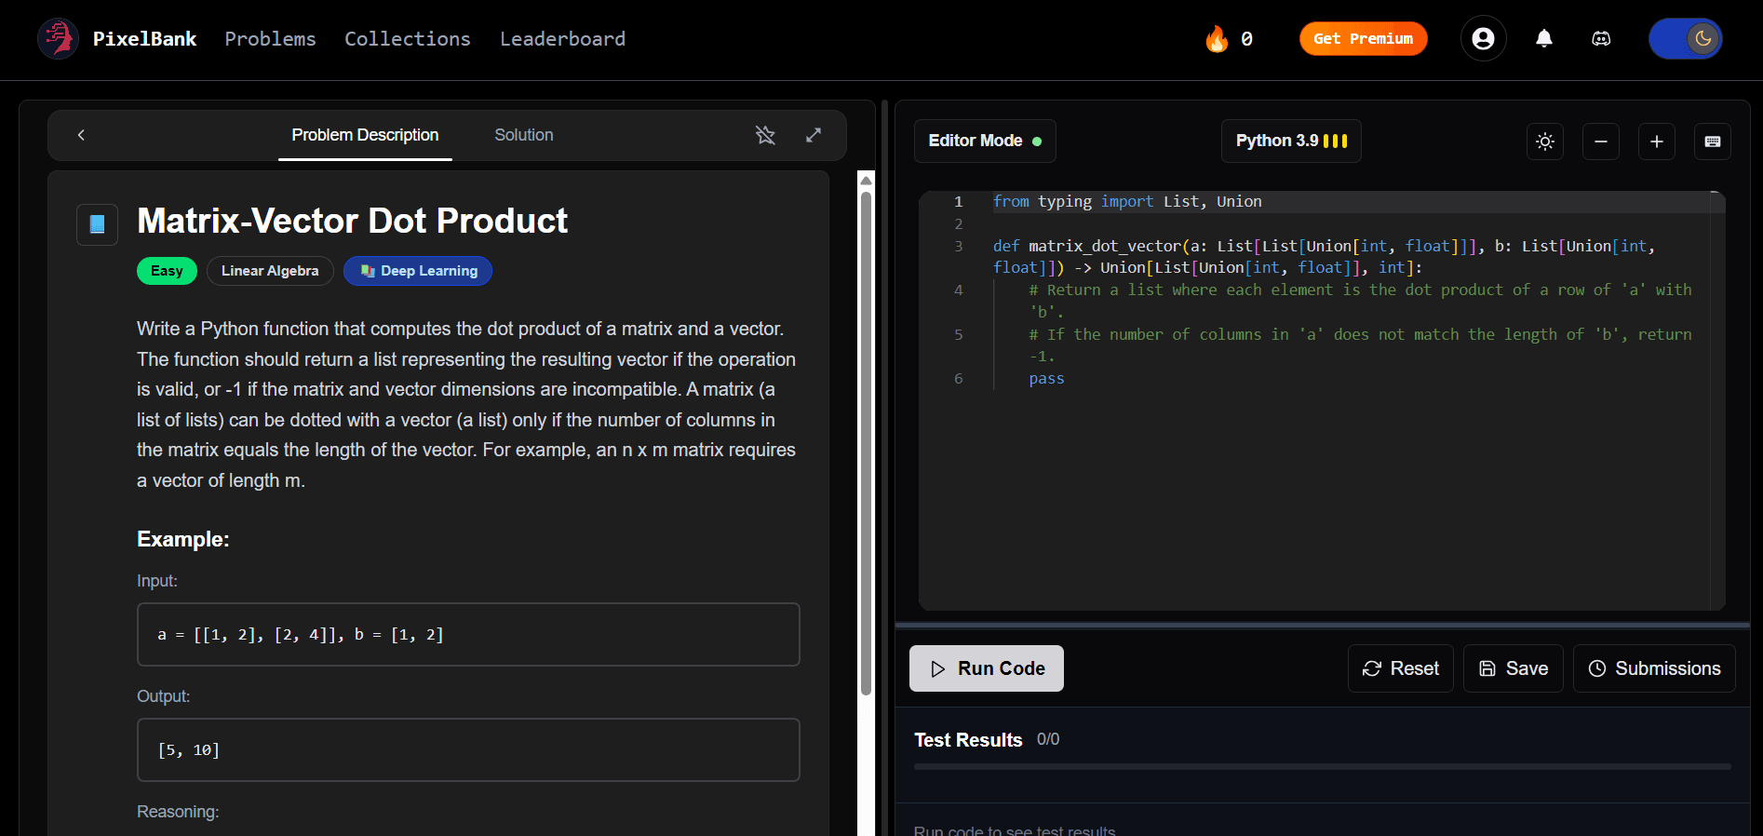This screenshot has width=1763, height=836.
Task: Open the Python 3.9 language selector
Action: point(1290,142)
